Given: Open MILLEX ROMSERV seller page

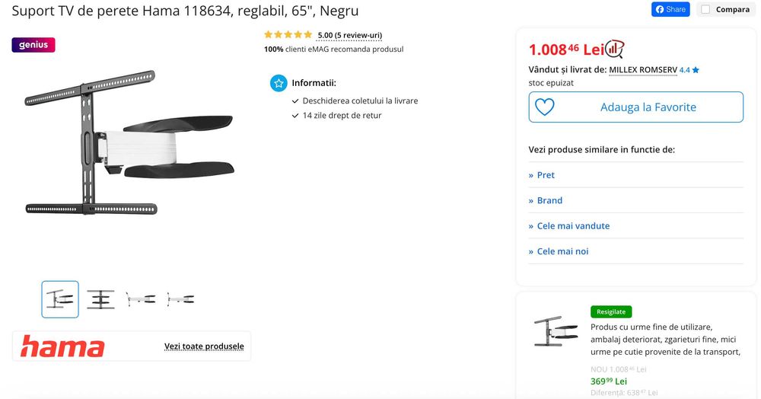Looking at the screenshot, I should point(643,70).
